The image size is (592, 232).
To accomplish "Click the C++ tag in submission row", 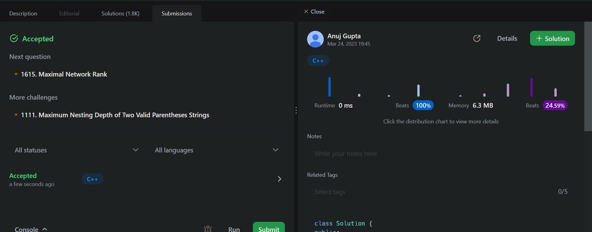I will click(92, 179).
